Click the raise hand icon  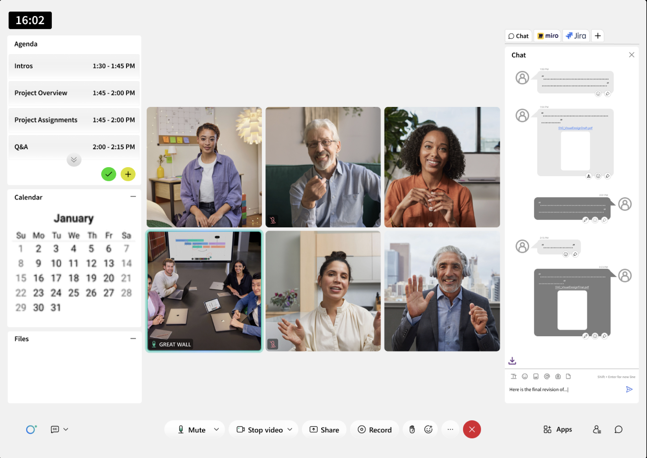click(x=412, y=429)
